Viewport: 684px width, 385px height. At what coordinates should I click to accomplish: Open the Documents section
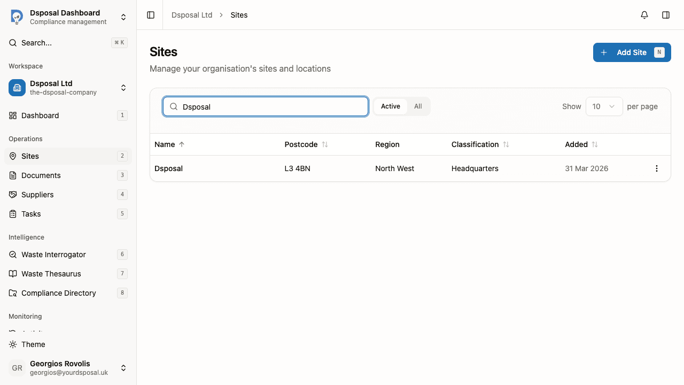point(41,175)
